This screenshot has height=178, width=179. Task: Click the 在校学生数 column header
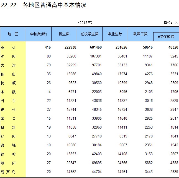89,34
